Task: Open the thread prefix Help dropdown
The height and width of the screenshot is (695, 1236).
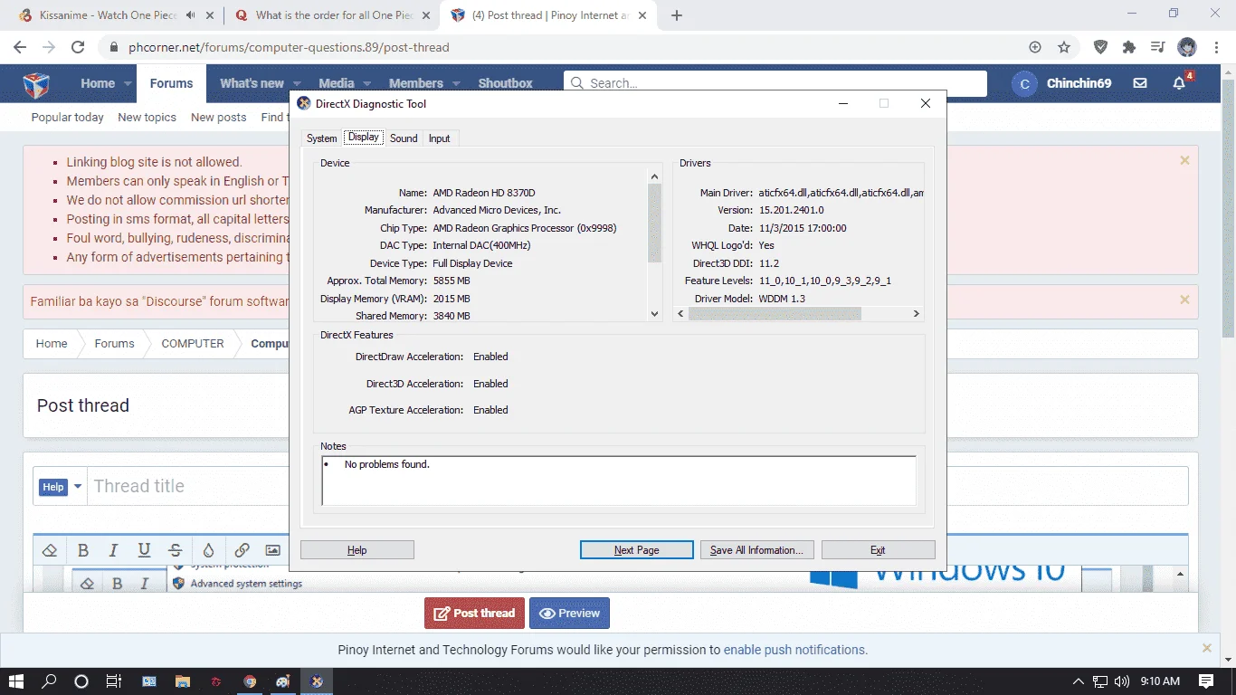Action: (61, 487)
